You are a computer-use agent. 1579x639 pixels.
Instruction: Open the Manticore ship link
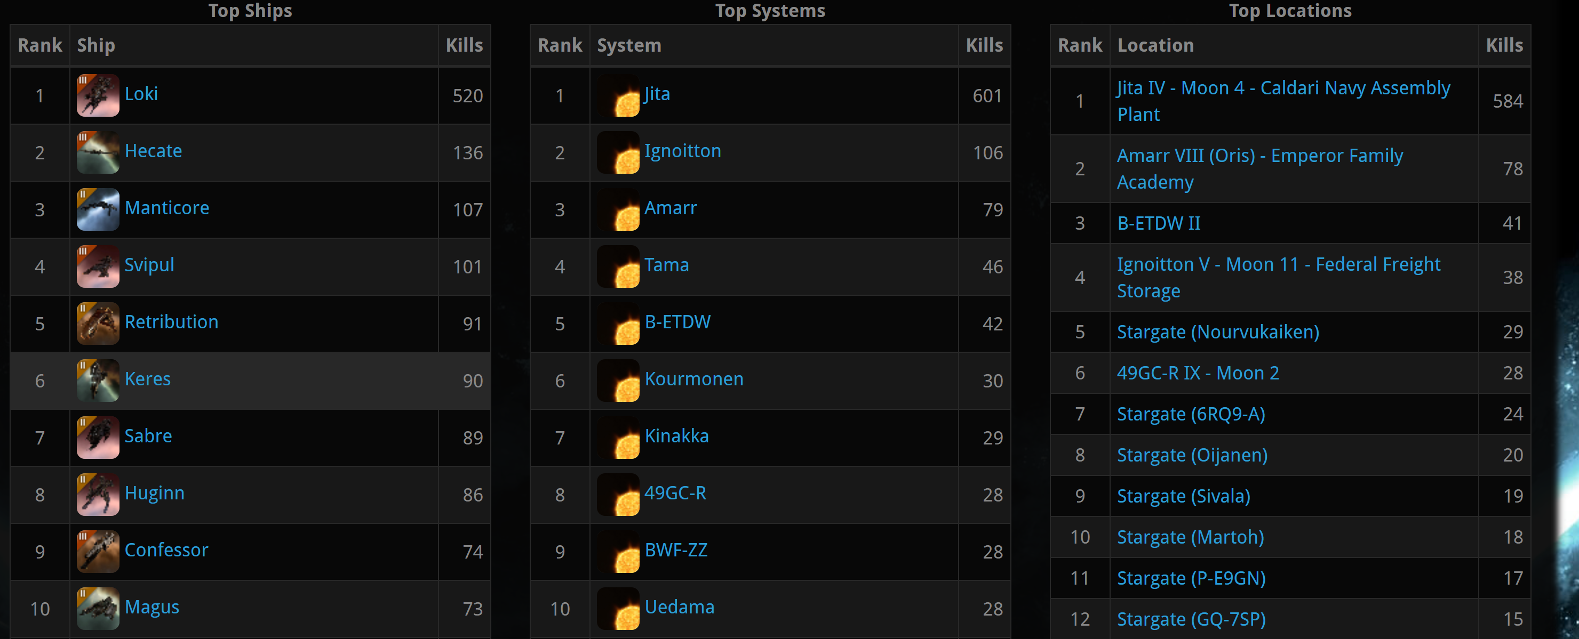pos(167,208)
